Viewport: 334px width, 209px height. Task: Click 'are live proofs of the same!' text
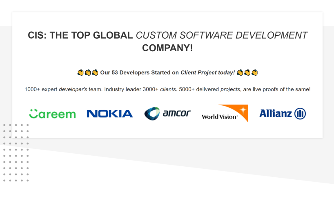click(277, 89)
